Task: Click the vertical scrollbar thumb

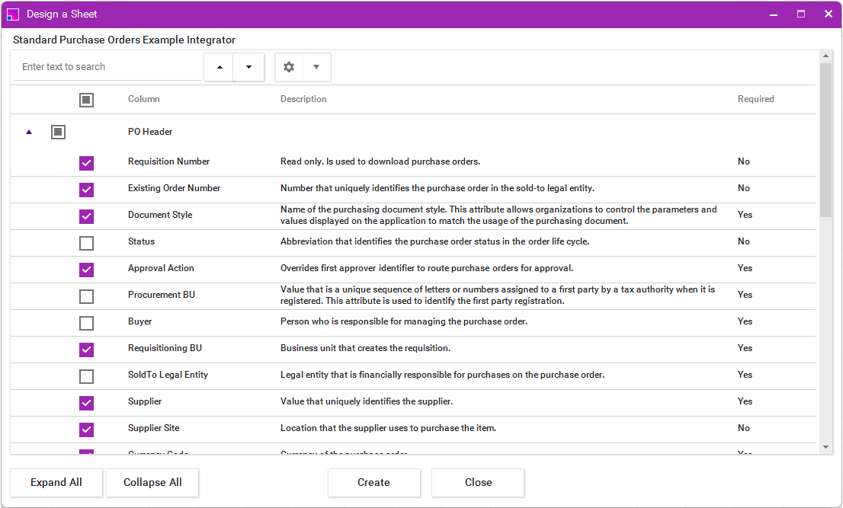Action: coord(825,139)
